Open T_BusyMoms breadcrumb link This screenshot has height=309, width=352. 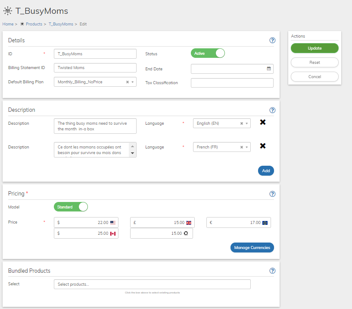click(61, 24)
